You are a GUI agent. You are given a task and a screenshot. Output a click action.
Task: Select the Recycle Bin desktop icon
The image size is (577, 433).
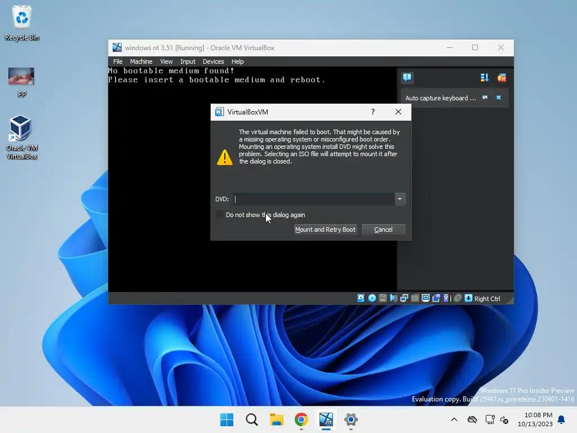(x=22, y=23)
